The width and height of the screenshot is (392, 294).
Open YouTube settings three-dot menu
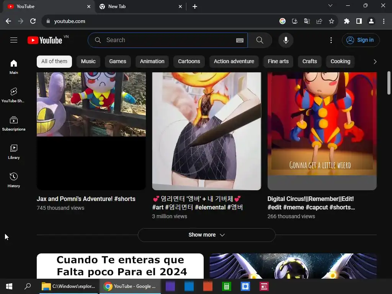point(331,40)
